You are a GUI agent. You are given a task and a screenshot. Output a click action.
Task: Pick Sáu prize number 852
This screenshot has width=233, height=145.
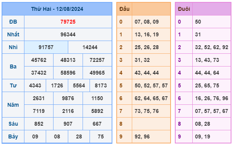click(39, 124)
